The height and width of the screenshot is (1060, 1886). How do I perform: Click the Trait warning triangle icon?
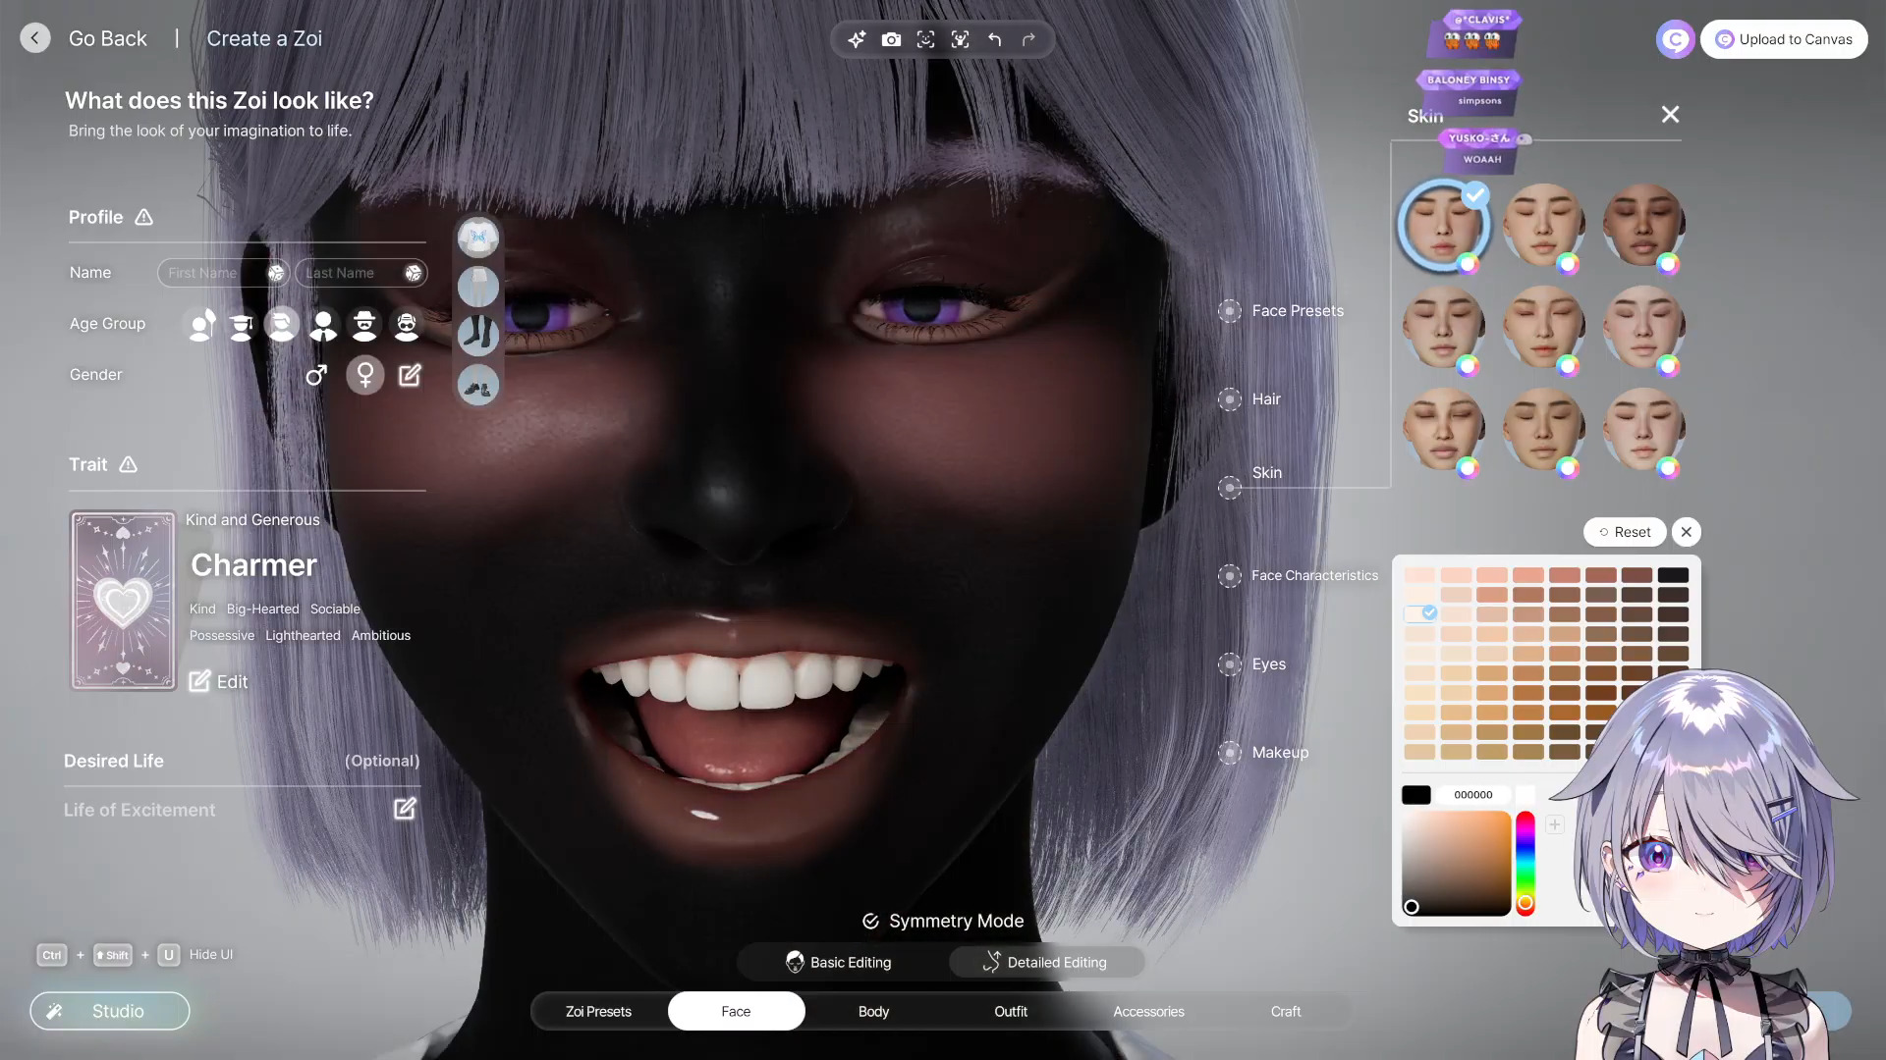pos(128,464)
